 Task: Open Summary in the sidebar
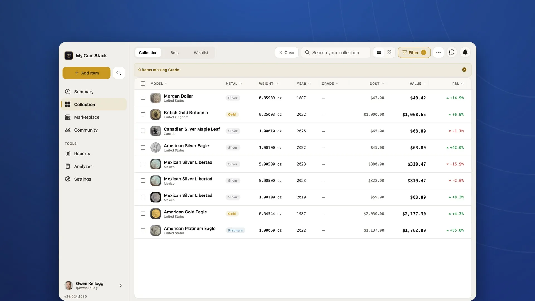coord(94,92)
